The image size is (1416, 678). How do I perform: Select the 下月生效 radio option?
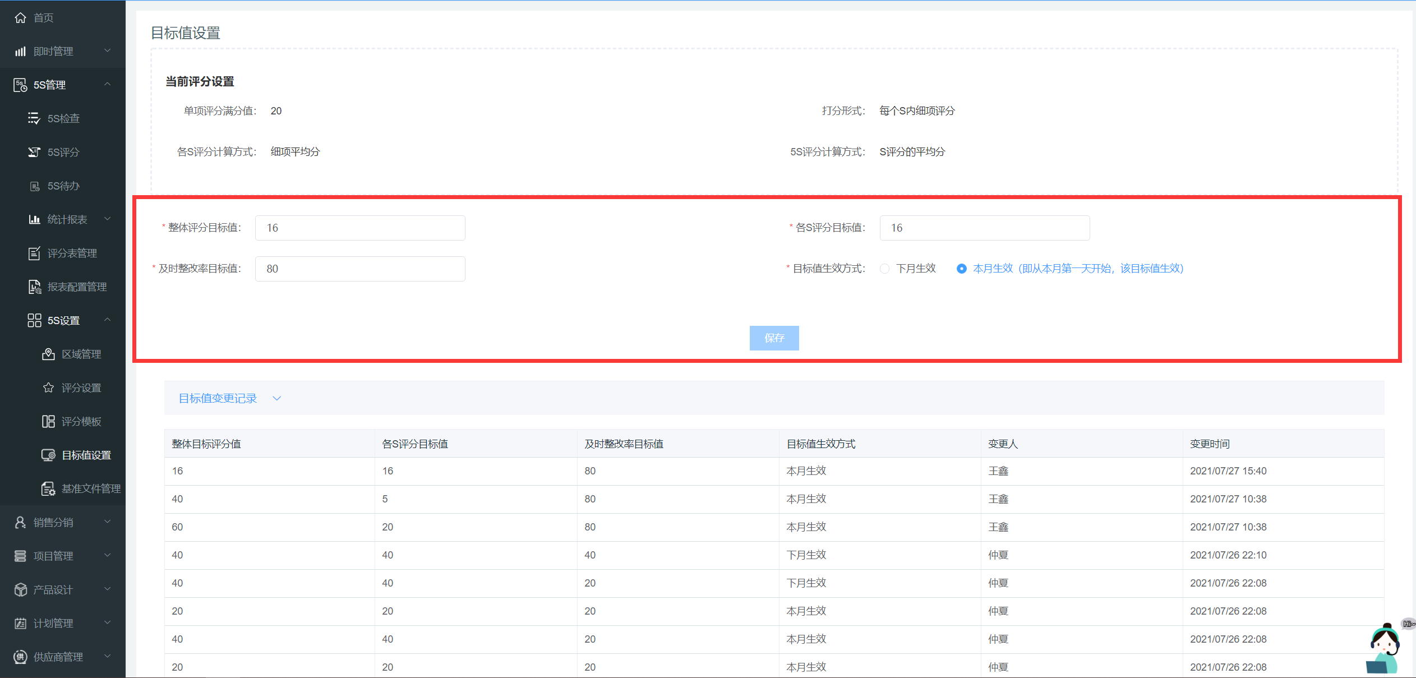tap(885, 269)
